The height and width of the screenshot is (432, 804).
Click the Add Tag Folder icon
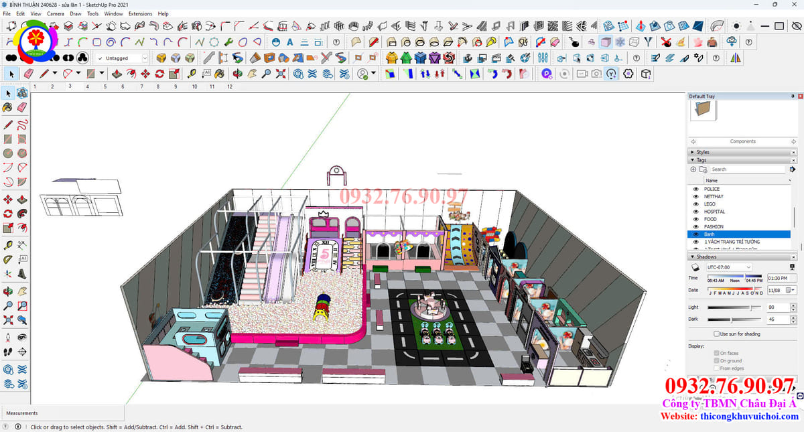[x=703, y=169]
